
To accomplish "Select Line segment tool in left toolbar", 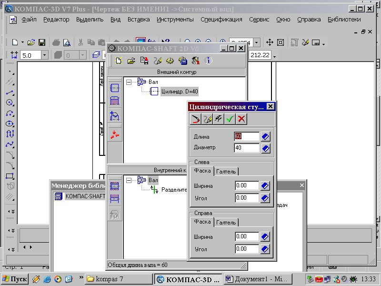I will (x=10, y=92).
